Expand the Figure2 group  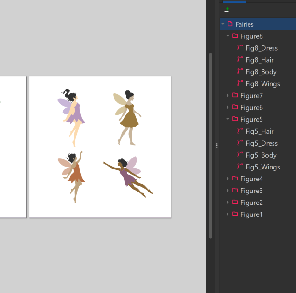(x=228, y=203)
